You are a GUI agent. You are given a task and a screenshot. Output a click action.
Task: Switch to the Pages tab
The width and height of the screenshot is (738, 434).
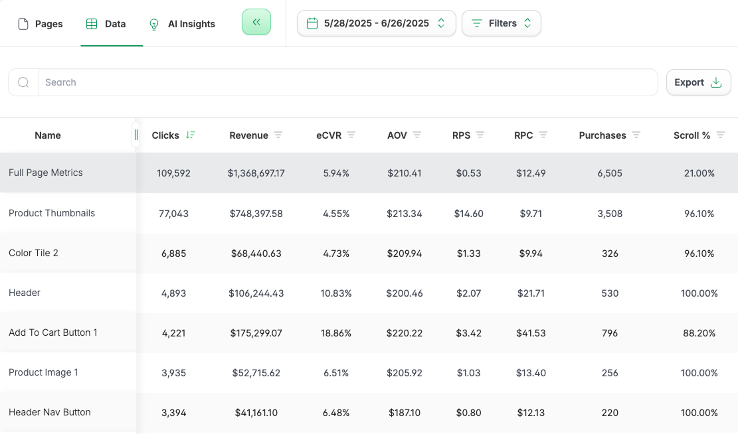(x=41, y=24)
